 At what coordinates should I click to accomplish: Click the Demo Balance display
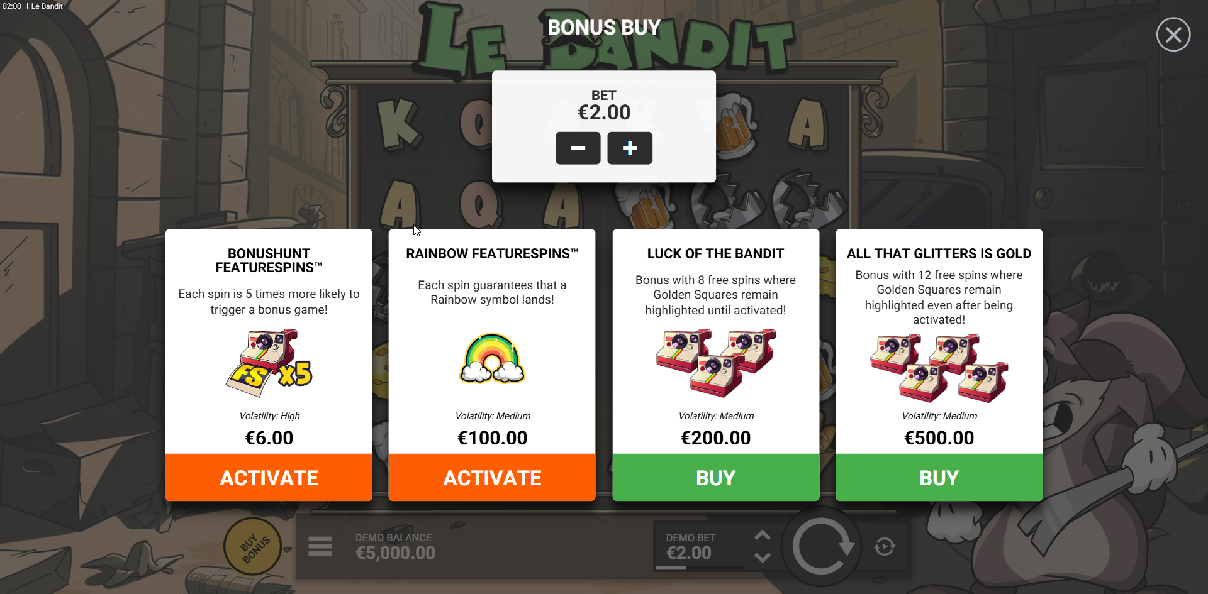(x=395, y=546)
